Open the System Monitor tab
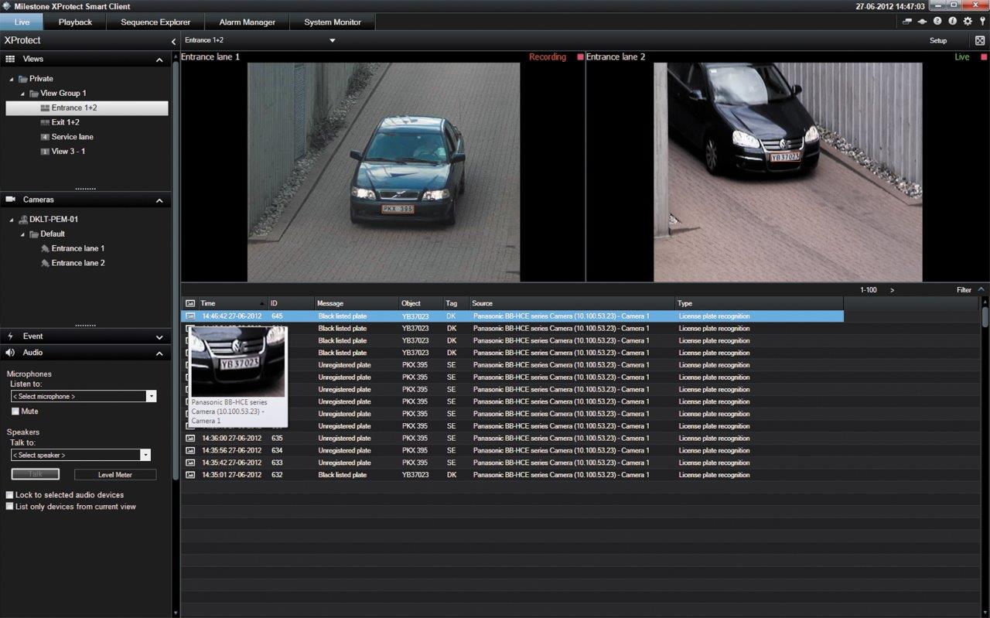Screen dimensions: 990x618 point(333,22)
